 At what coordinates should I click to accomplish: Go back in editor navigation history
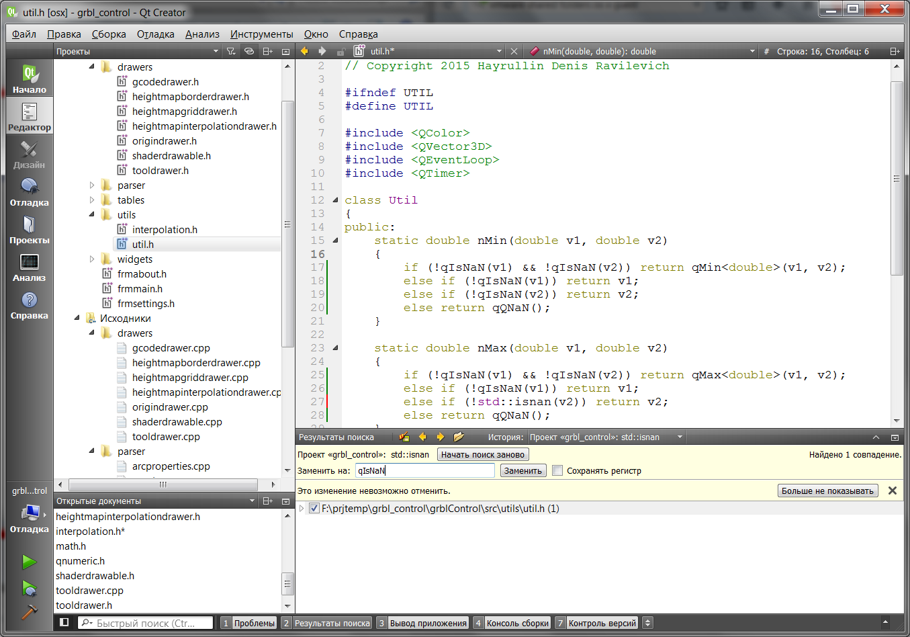point(304,51)
